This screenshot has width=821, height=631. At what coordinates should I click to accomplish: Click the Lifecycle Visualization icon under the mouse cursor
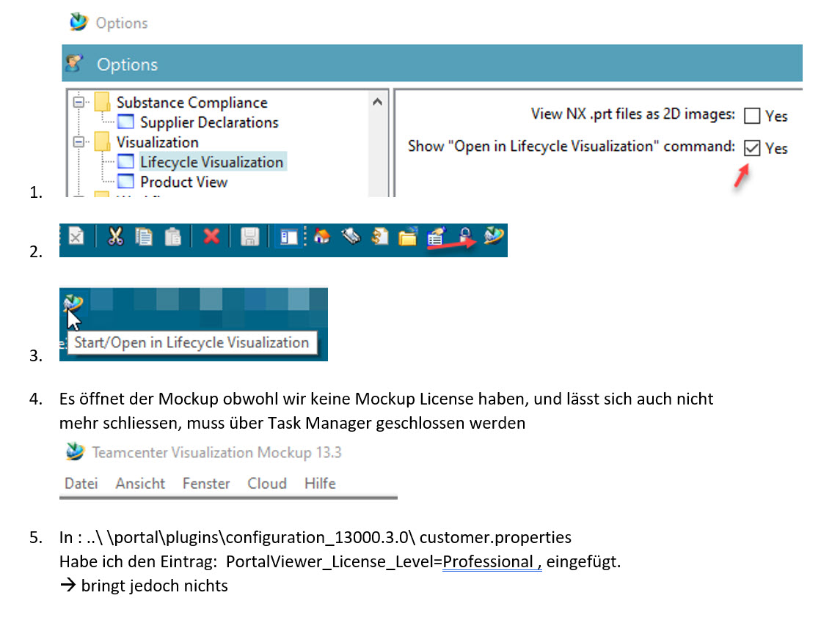pos(73,303)
